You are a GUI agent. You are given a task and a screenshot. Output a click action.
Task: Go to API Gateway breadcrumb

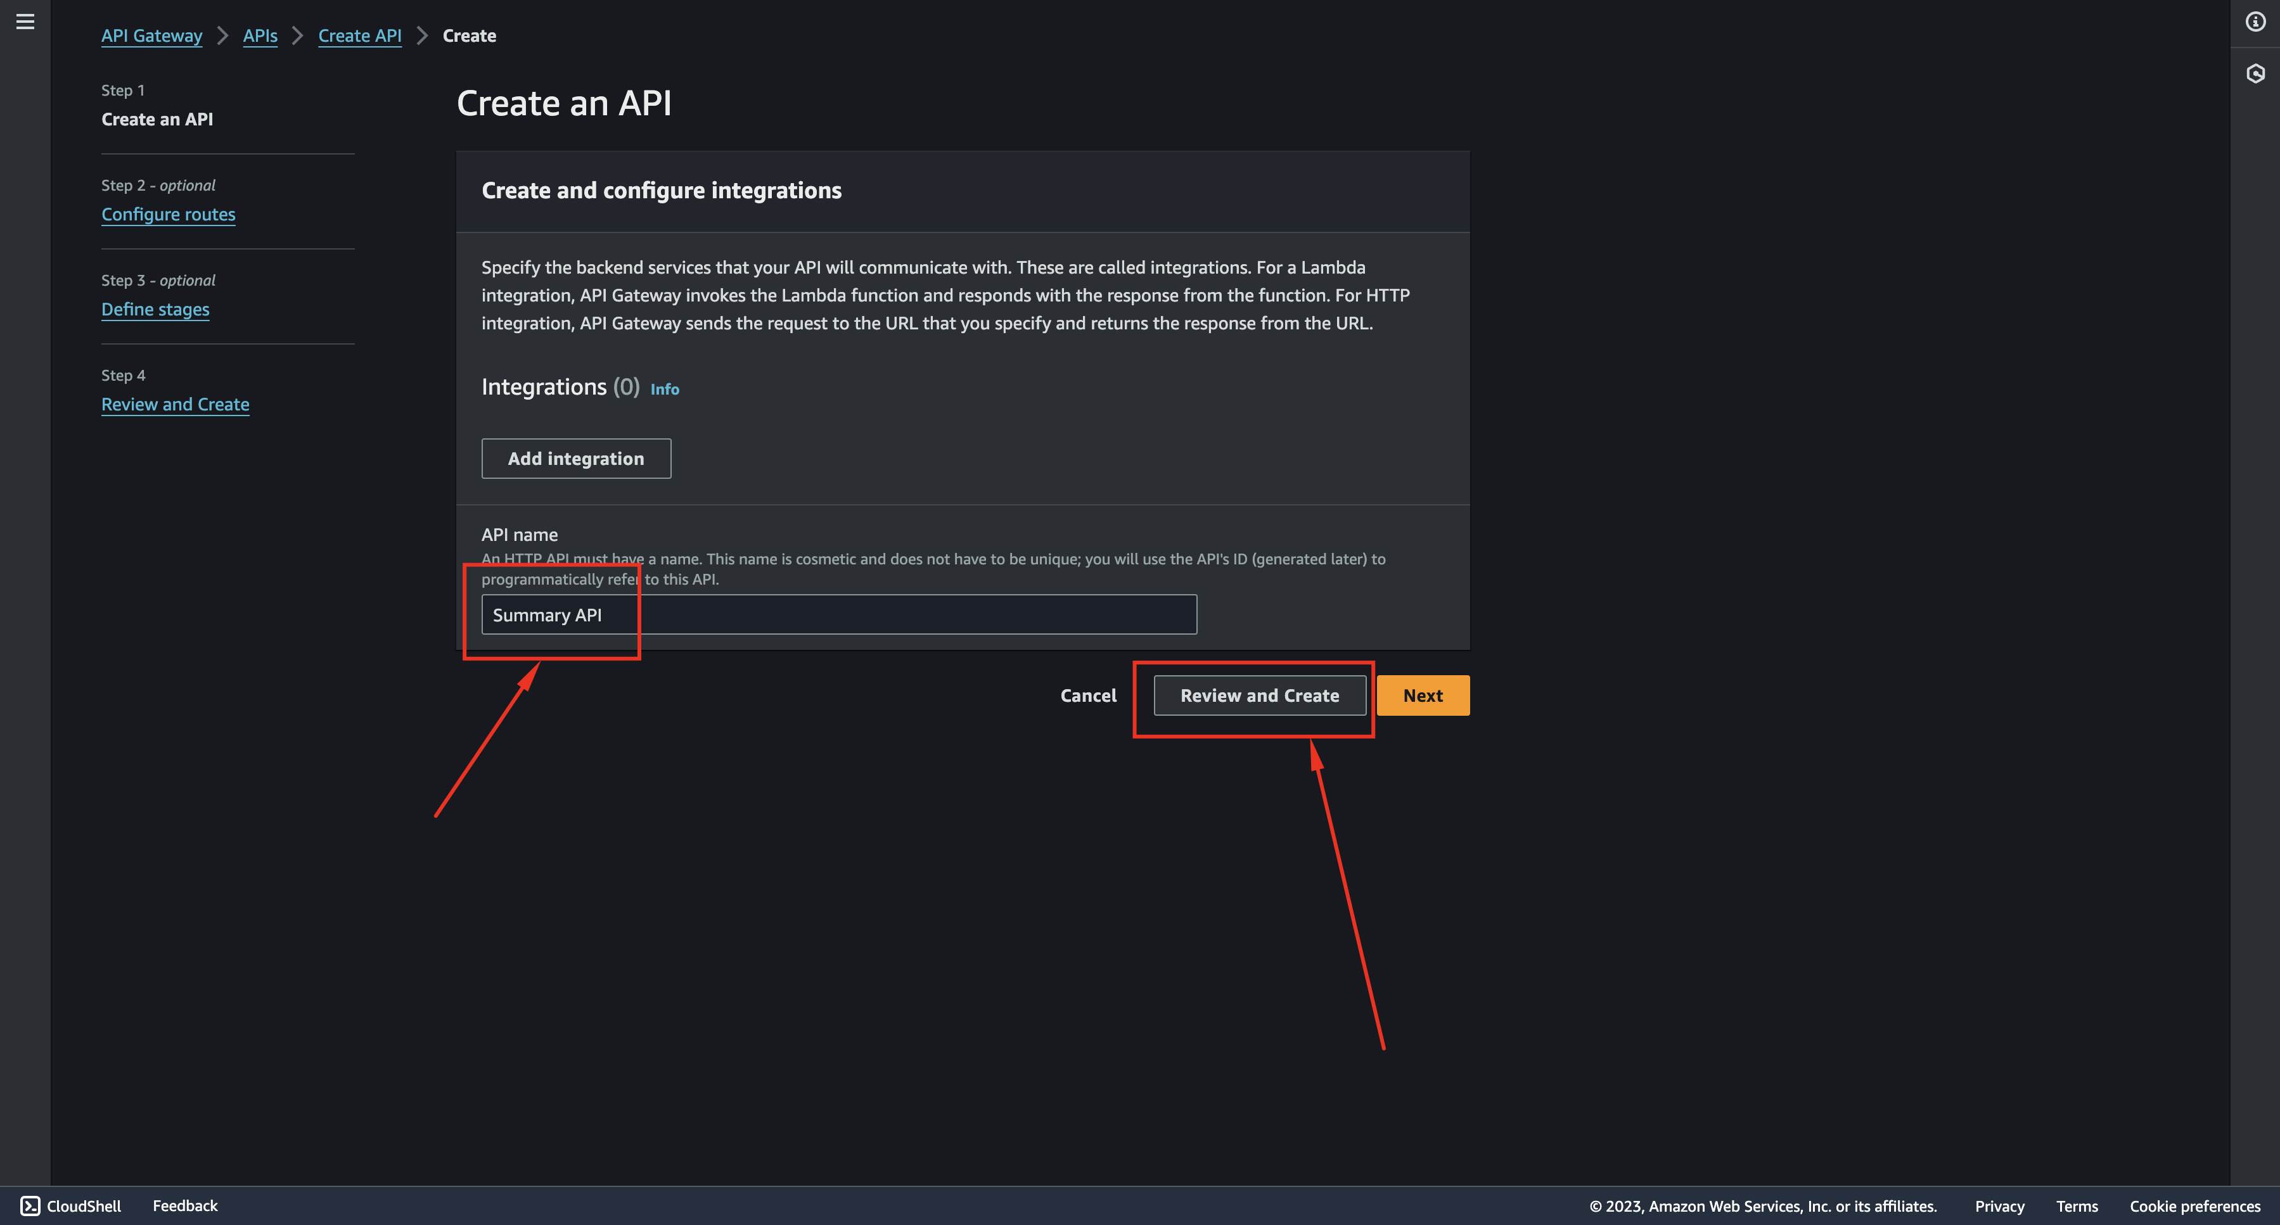151,35
